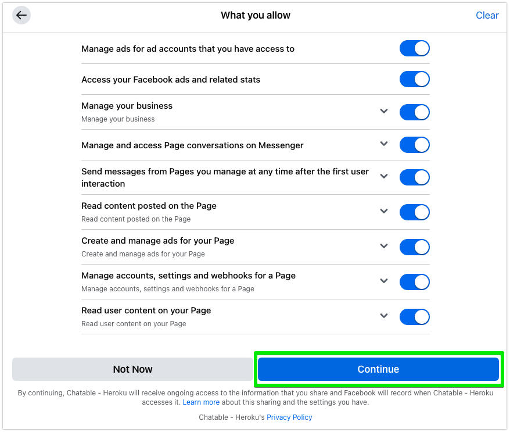
Task: Switch off Read content posted on Page
Action: click(x=414, y=212)
